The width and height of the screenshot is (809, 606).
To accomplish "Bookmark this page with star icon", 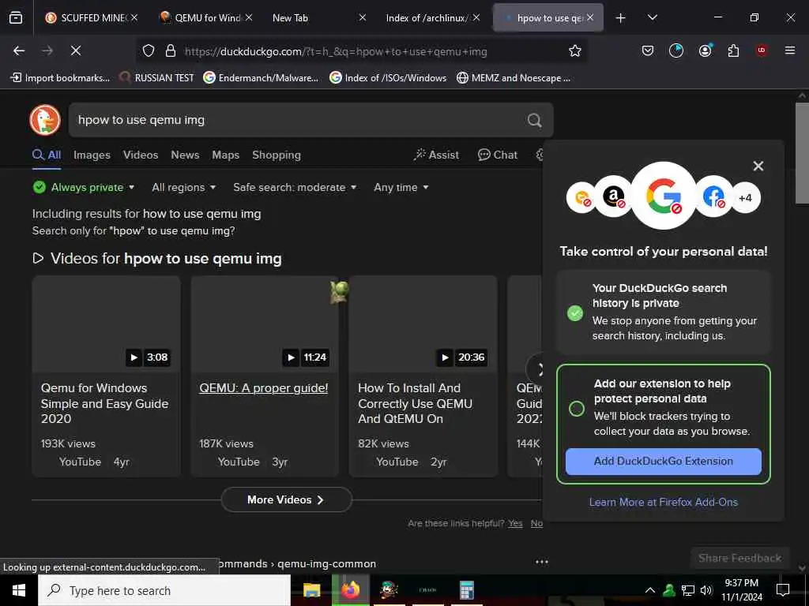I will pos(575,50).
